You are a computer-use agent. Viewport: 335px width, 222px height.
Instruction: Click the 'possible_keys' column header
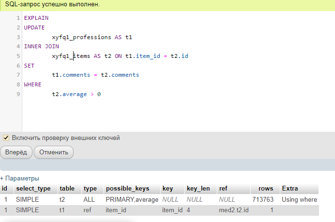click(x=127, y=188)
